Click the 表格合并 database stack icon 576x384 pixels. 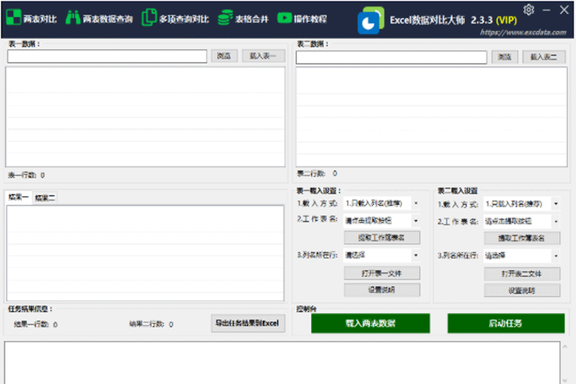click(x=225, y=17)
